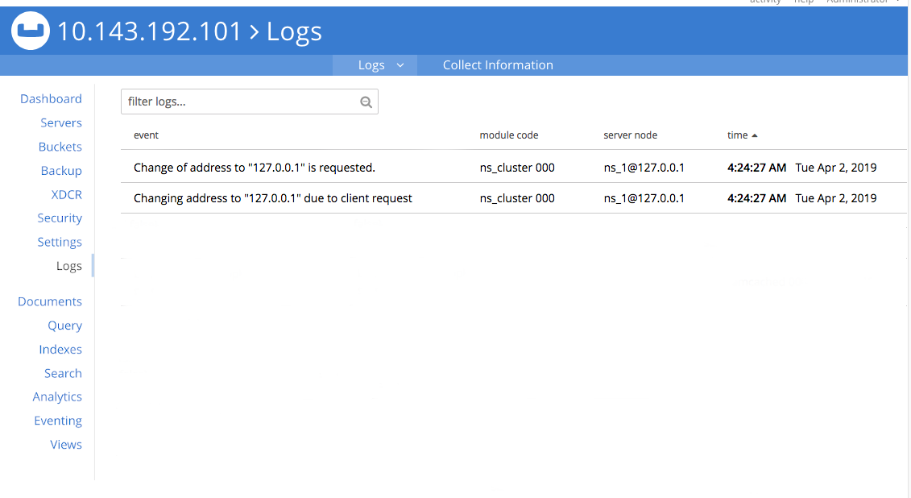View the Buckets page

60,147
